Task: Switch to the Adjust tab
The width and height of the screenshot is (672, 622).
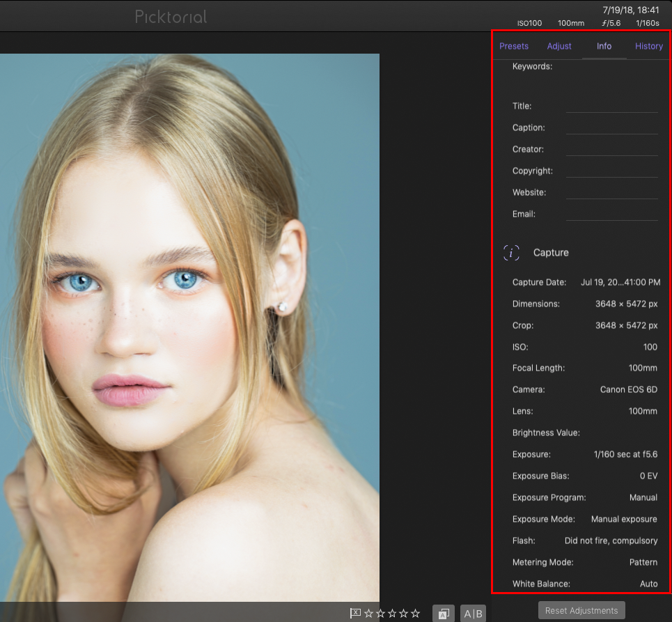Action: [559, 46]
